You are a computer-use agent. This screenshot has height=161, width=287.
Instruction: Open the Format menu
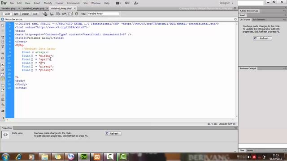[59, 3]
